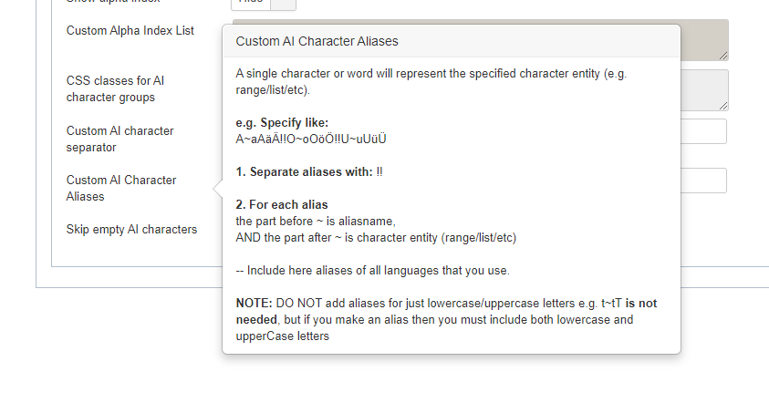
Task: Click the Skip empty AI characters label
Action: [131, 230]
